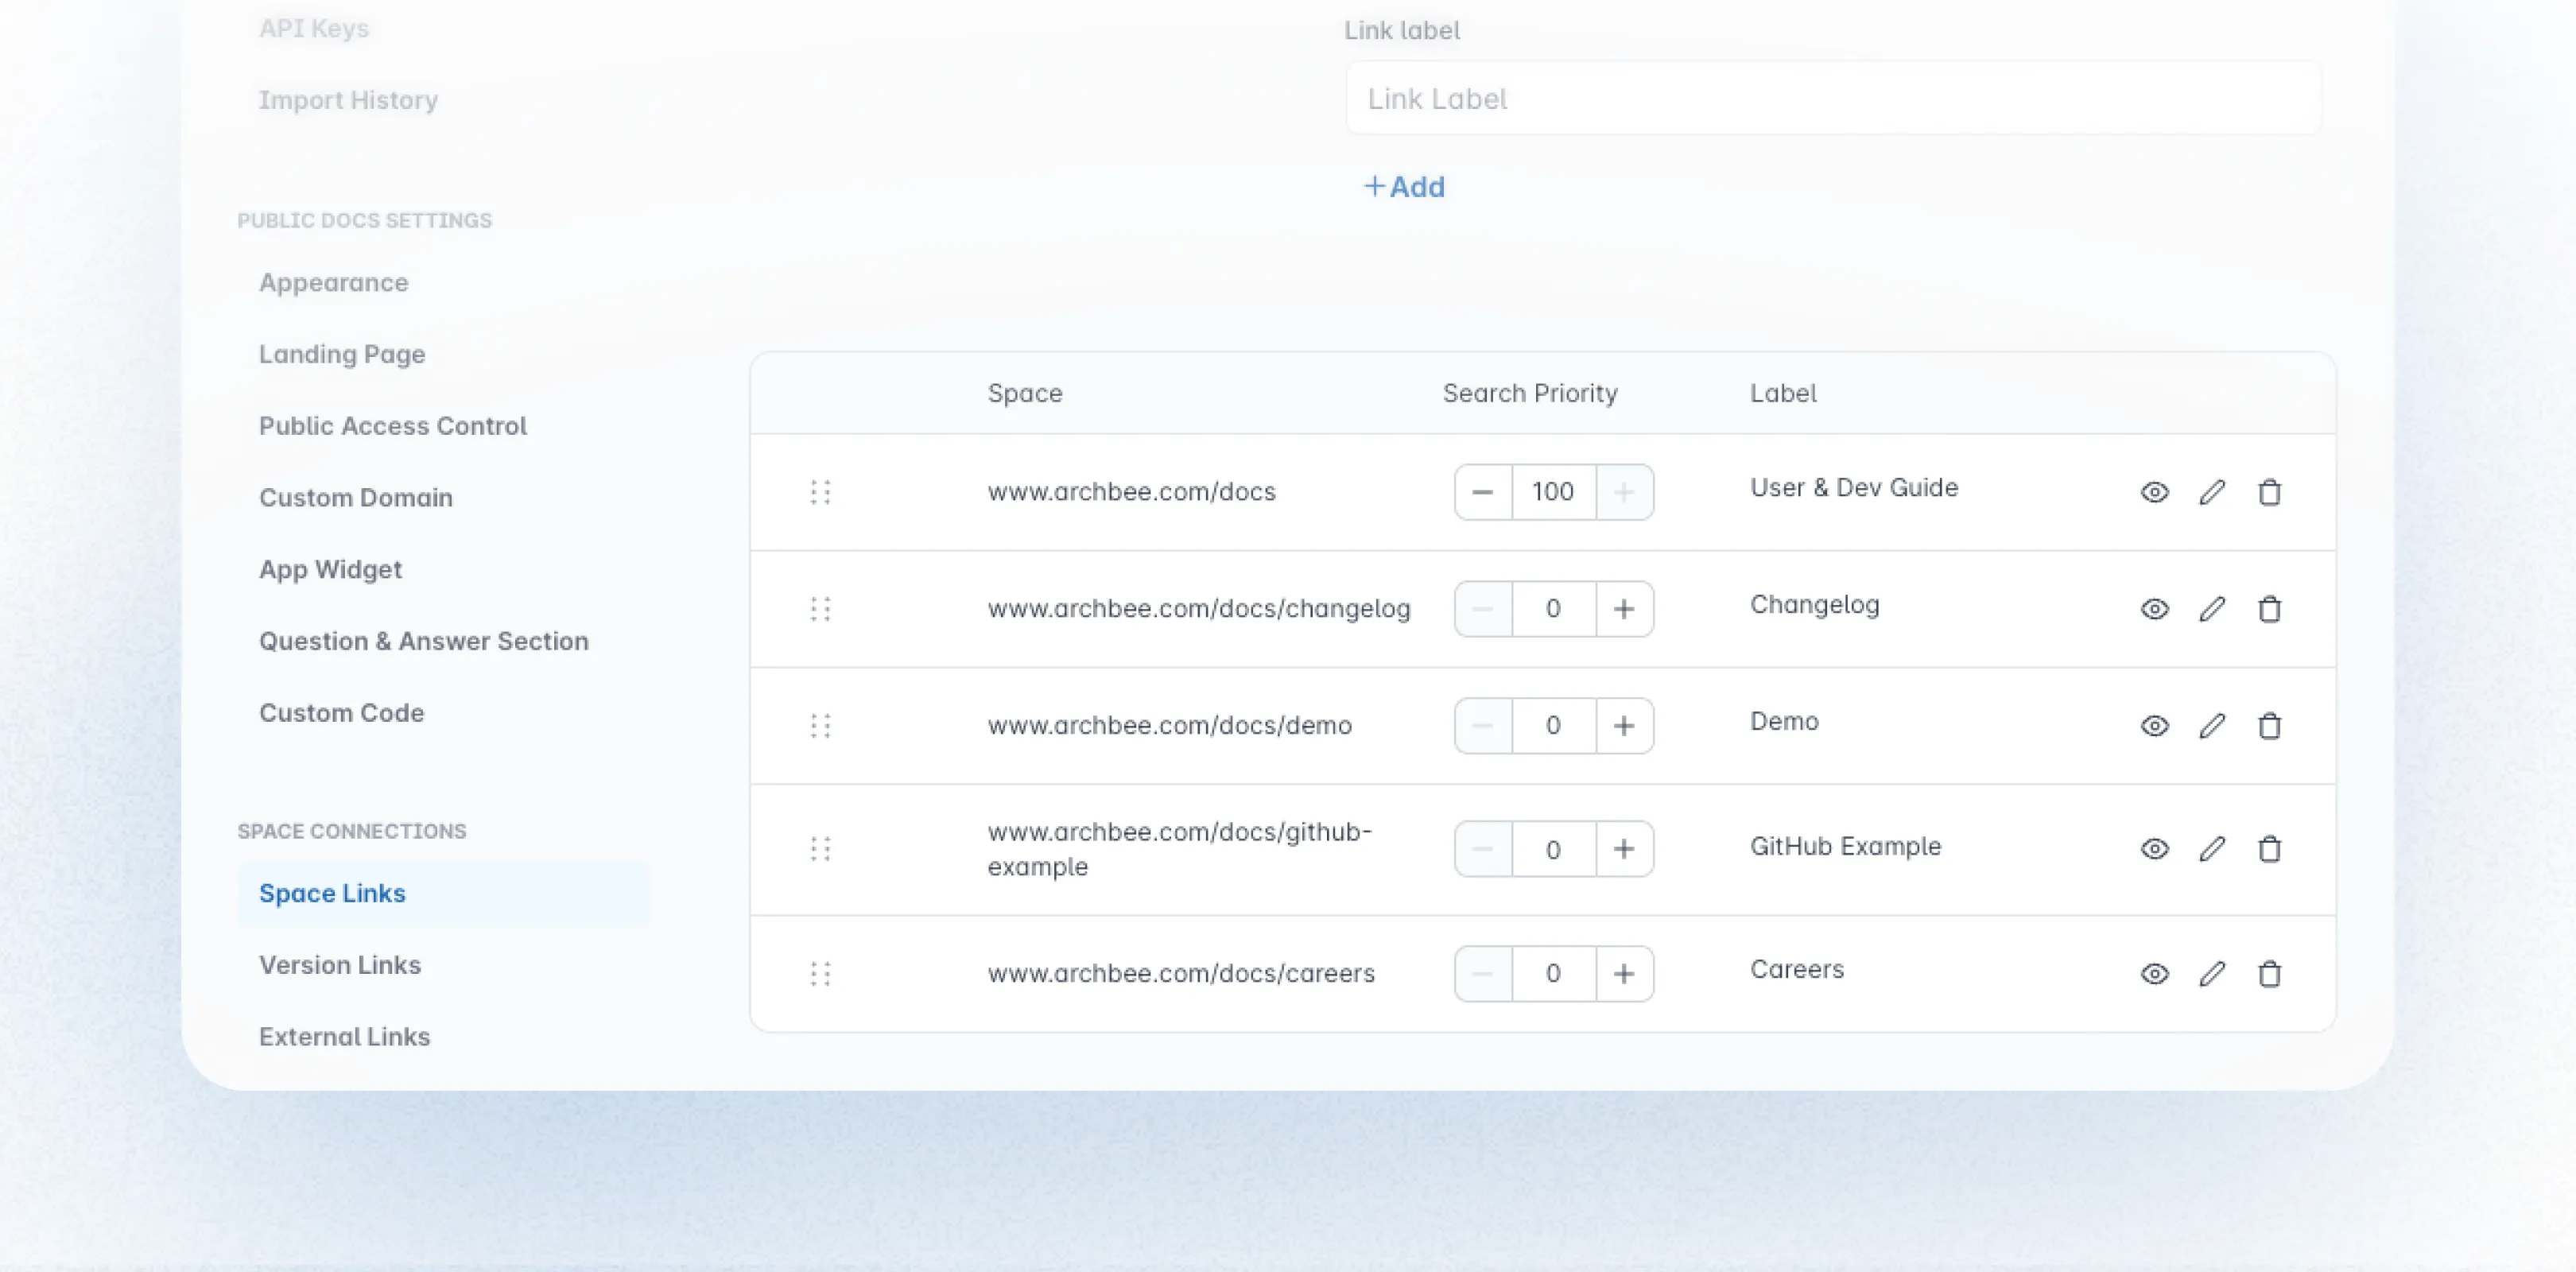This screenshot has height=1272, width=2576.
Task: Open Import History
Action: click(x=348, y=100)
